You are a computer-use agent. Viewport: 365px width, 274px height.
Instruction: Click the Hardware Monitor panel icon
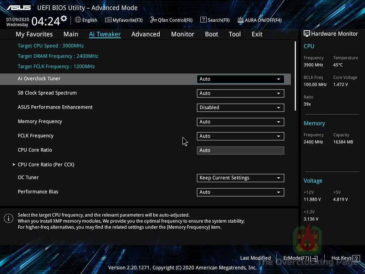[307, 33]
